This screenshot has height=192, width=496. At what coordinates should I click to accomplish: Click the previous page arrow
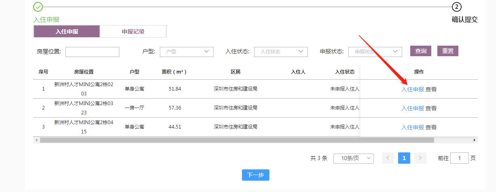[x=388, y=158]
